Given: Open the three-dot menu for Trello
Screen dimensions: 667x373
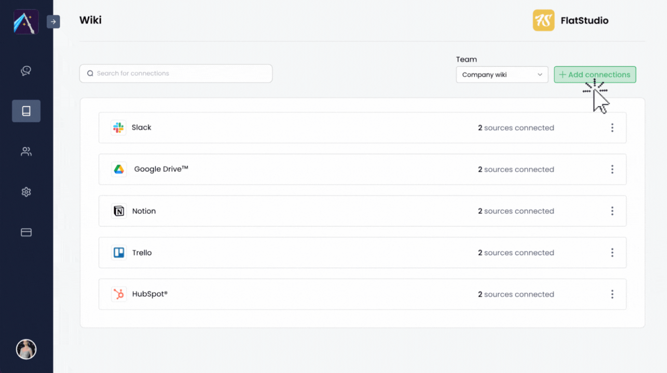Looking at the screenshot, I should click(612, 253).
